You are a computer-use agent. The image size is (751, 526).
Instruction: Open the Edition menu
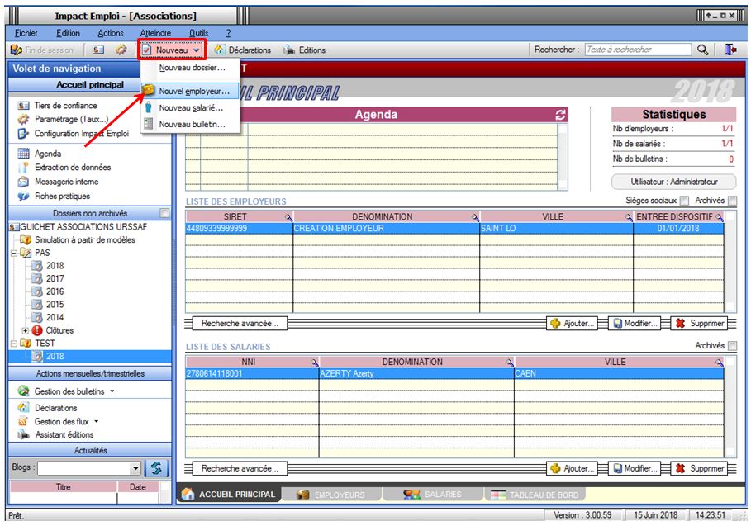[68, 33]
